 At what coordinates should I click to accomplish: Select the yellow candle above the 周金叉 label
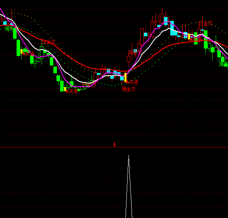pos(125,77)
